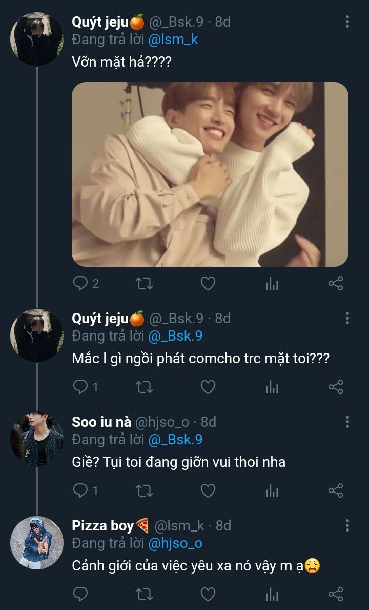Share the "Mắc l gì ngồi" tweet

(x=335, y=387)
